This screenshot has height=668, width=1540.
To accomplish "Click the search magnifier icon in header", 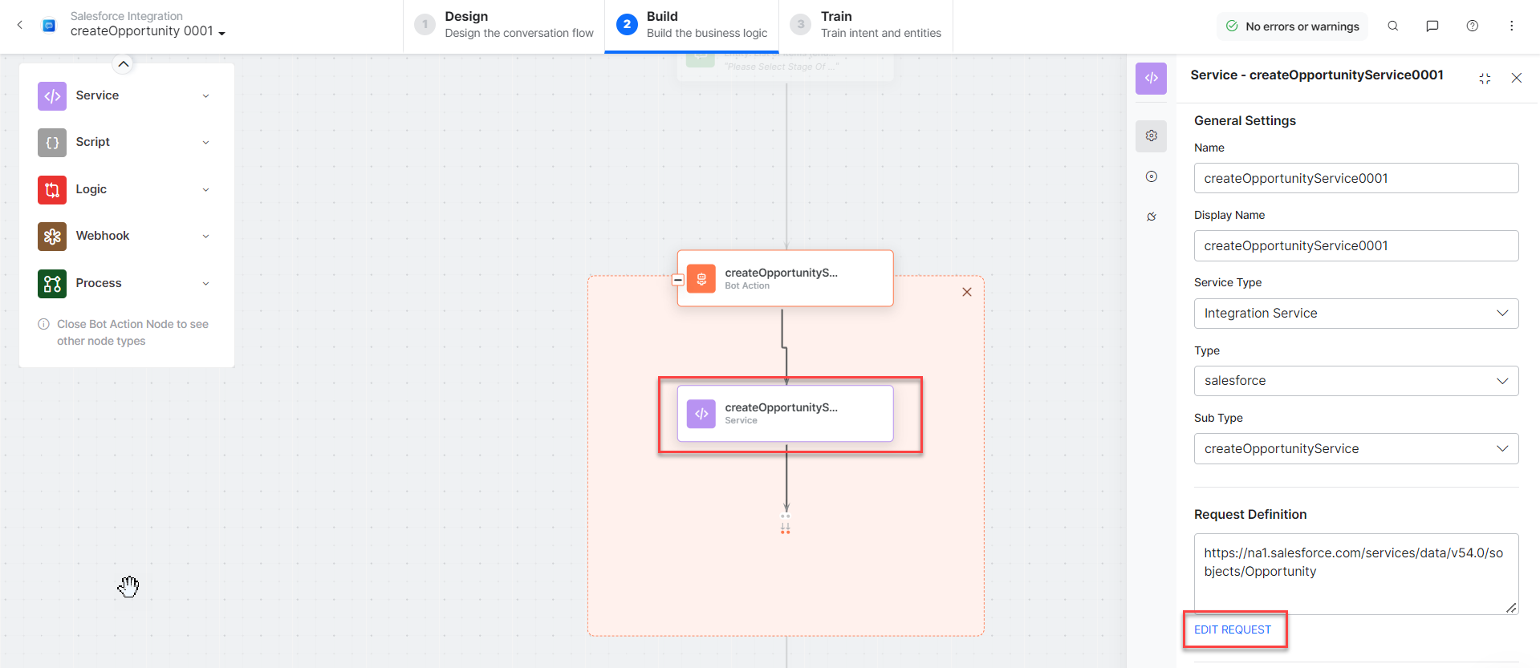I will coord(1392,26).
